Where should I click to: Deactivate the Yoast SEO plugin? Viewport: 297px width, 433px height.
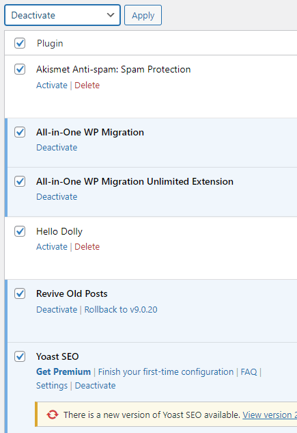coord(96,386)
